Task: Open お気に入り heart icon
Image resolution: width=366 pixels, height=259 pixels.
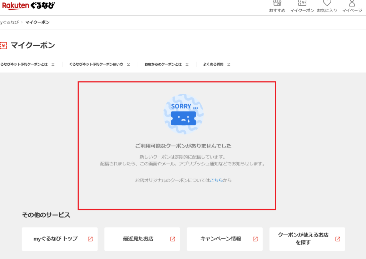Action: 327,3
